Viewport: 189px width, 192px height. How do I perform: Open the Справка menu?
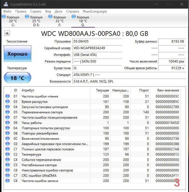tap(72, 11)
